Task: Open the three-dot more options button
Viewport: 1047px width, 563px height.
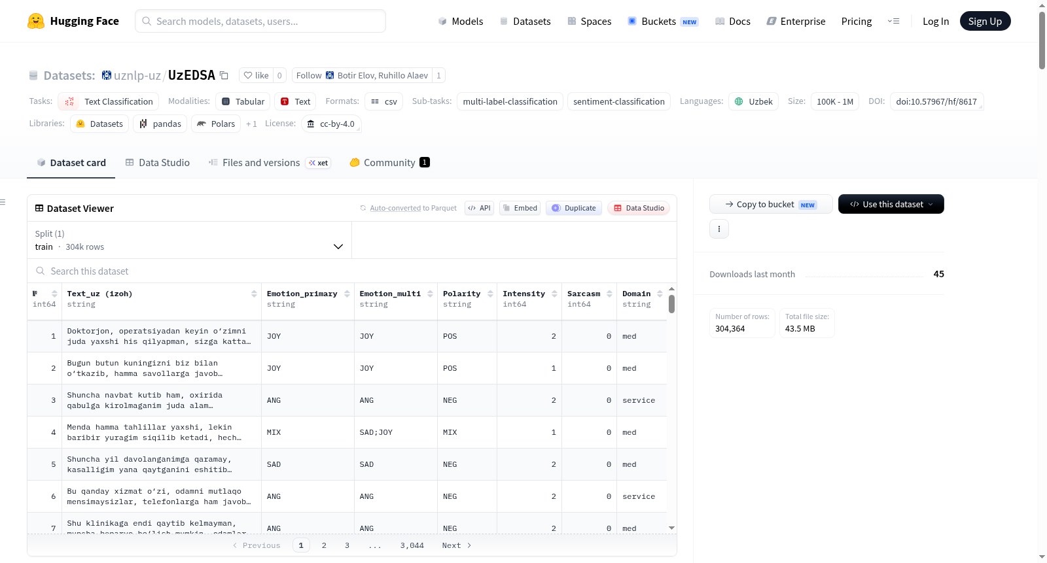Action: 719,229
